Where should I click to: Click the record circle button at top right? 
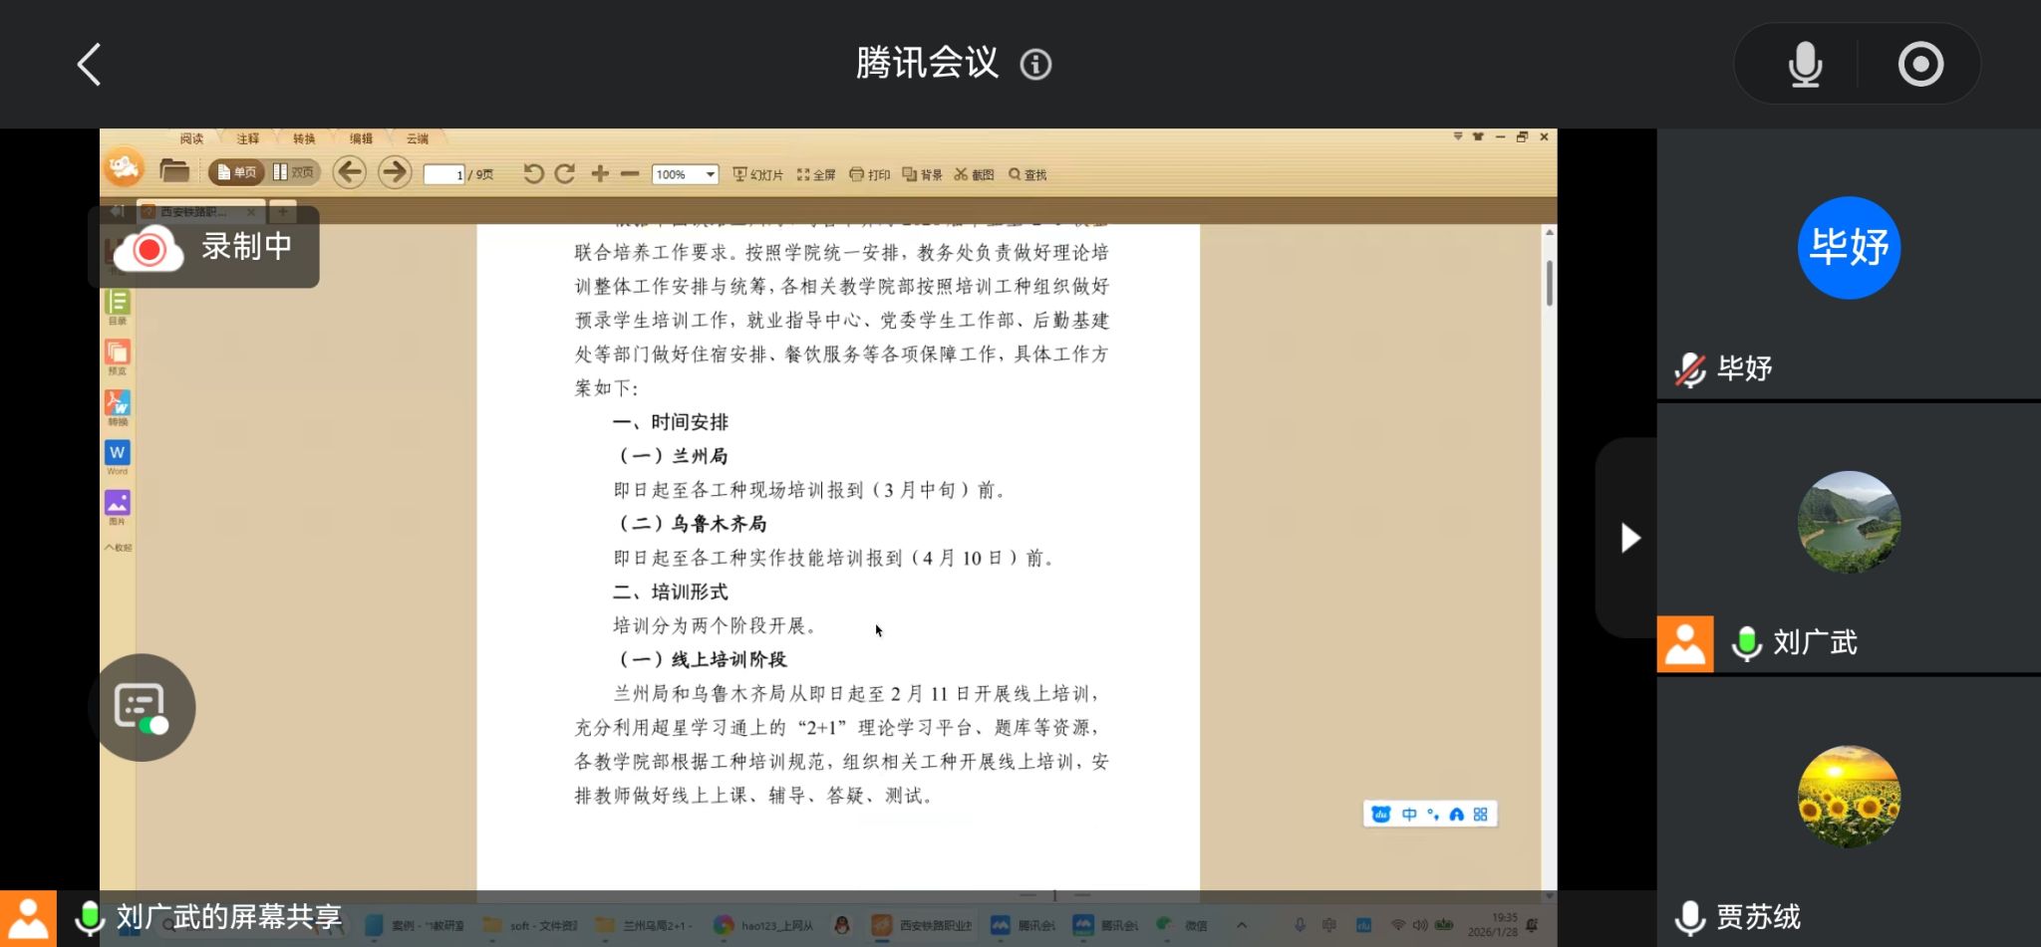click(x=1919, y=65)
